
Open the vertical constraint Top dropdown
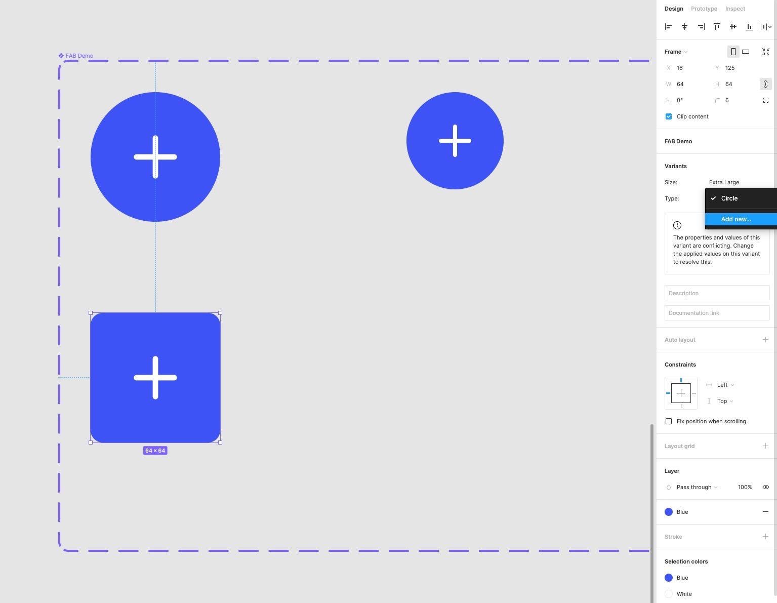pos(725,401)
